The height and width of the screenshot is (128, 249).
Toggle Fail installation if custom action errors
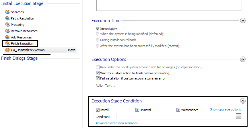pos(98,78)
